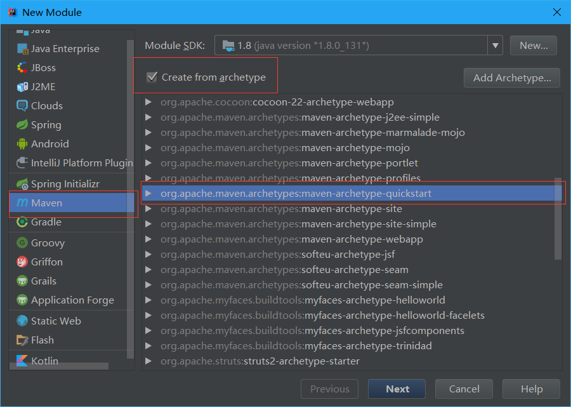The height and width of the screenshot is (407, 571).
Task: Click the Android robot icon
Action: (22, 143)
